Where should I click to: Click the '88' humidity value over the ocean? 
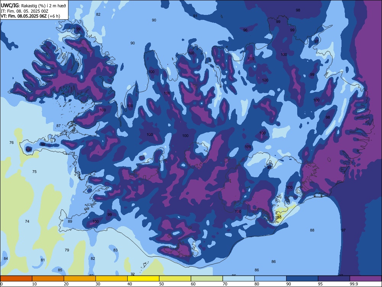tap(312, 230)
